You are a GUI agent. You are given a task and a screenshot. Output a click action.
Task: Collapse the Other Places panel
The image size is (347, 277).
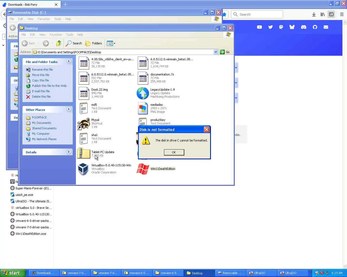69,109
